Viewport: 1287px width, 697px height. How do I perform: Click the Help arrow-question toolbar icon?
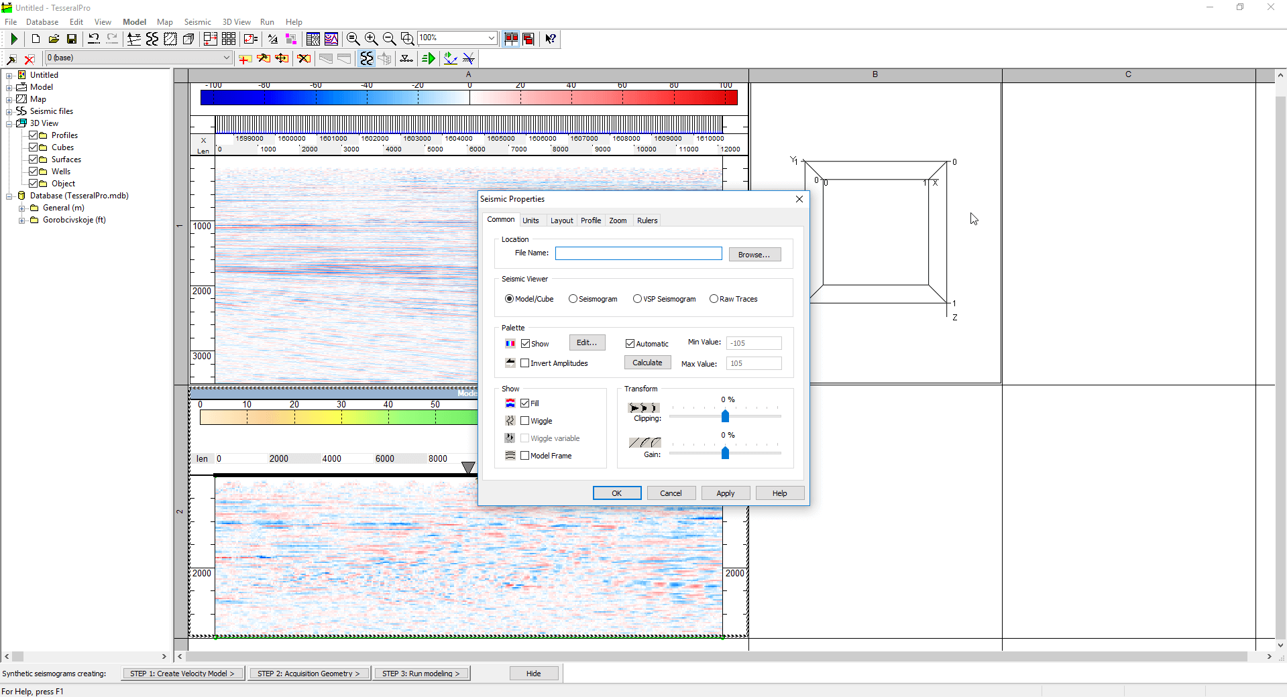550,38
